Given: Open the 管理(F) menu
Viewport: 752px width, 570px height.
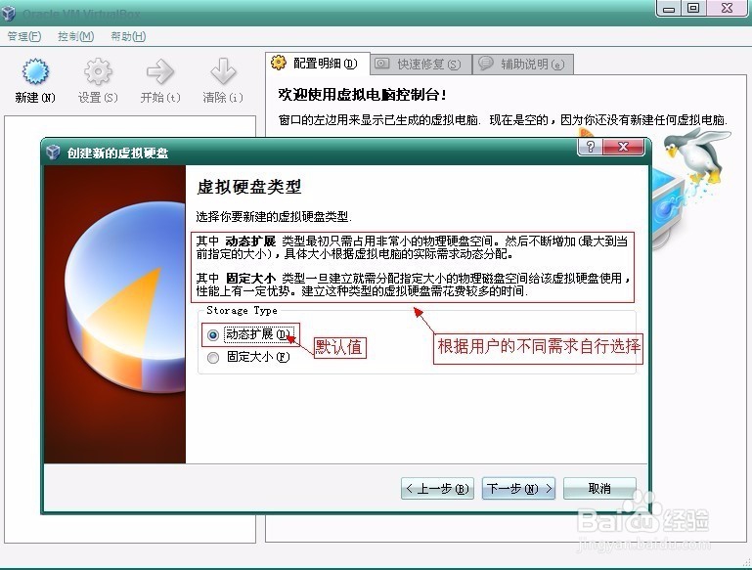Looking at the screenshot, I should coord(24,36).
